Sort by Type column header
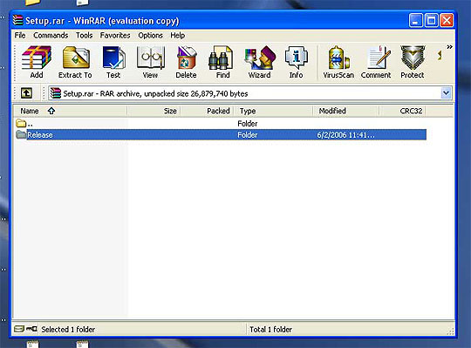Viewport: 471px width, 348px height. 273,111
